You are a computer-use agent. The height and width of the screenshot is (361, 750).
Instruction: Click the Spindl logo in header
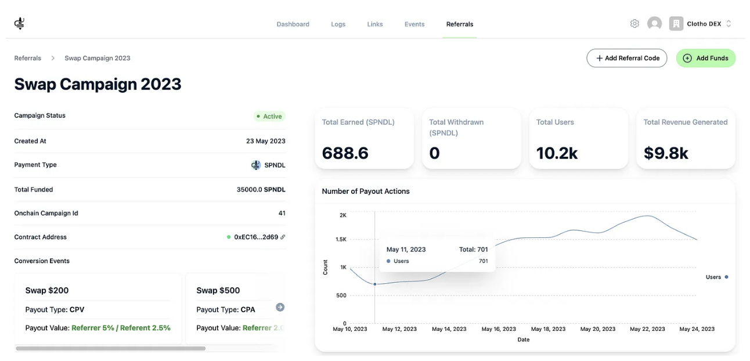[19, 24]
